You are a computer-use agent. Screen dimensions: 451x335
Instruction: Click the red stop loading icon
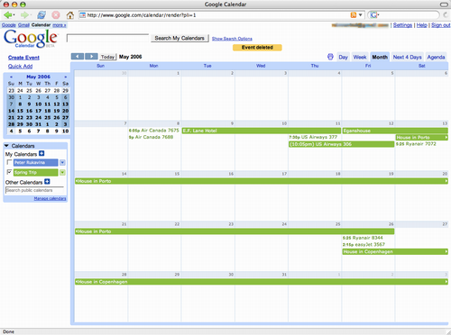[56, 14]
